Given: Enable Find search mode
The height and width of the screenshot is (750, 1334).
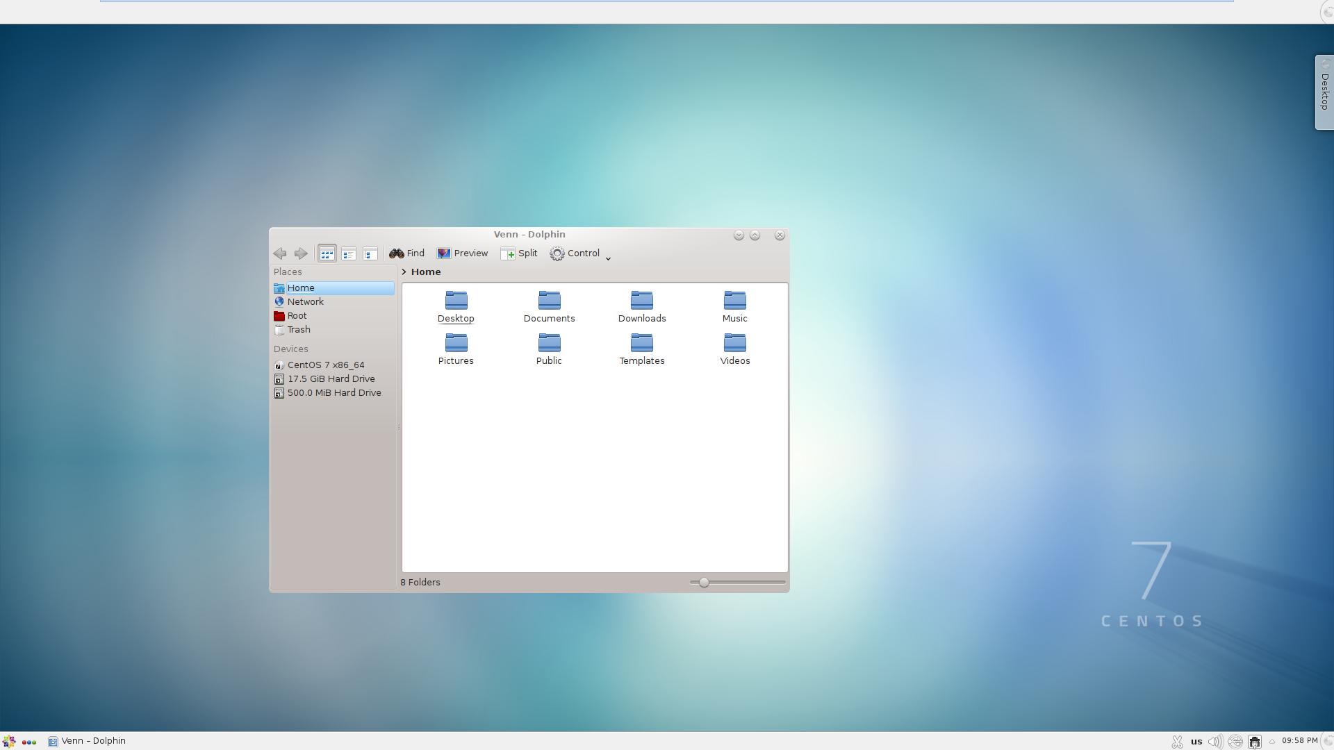Looking at the screenshot, I should [406, 253].
